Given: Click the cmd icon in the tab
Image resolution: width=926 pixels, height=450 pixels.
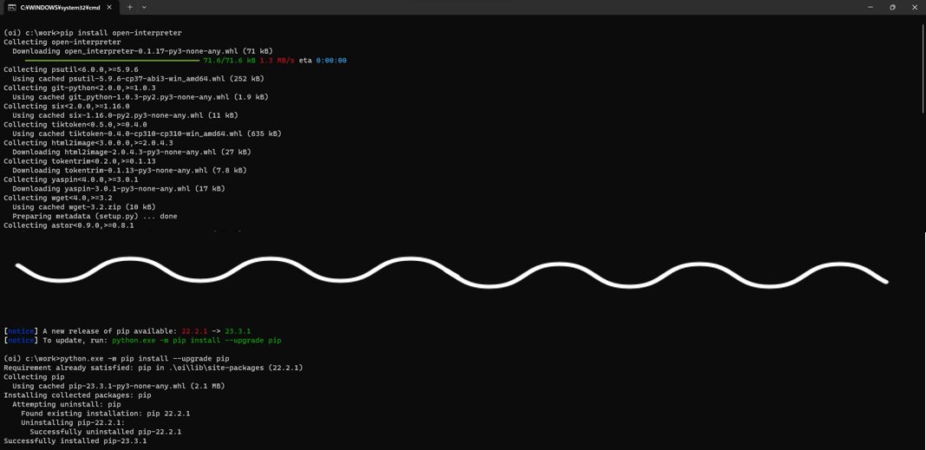Looking at the screenshot, I should point(11,7).
